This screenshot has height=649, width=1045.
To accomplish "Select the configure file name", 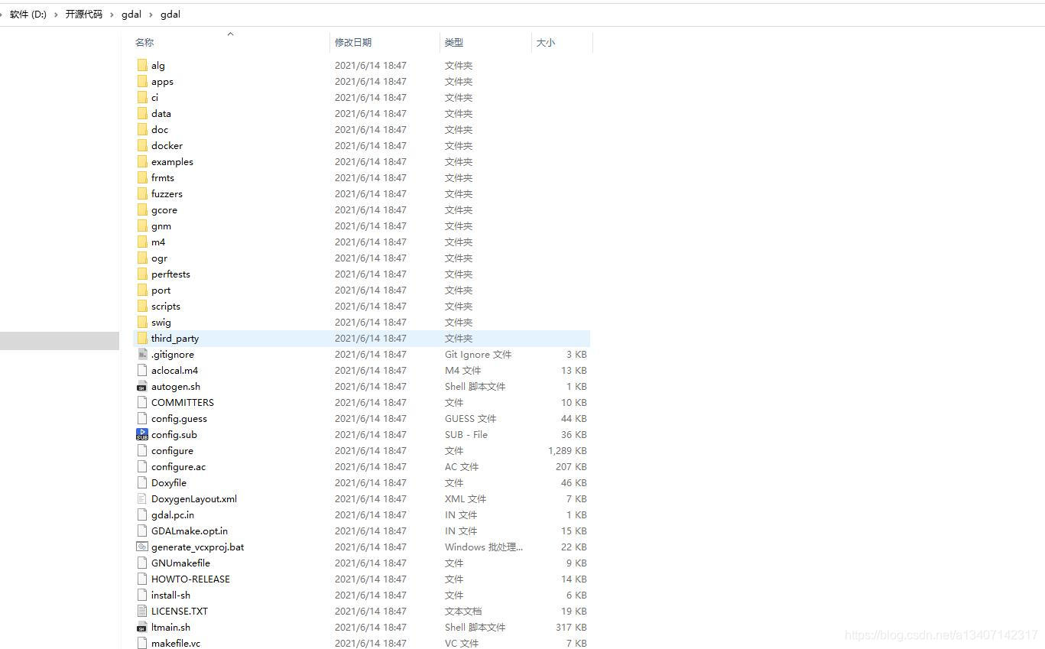I will [172, 451].
